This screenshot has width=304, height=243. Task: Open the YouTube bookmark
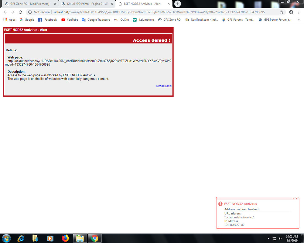coord(70,20)
